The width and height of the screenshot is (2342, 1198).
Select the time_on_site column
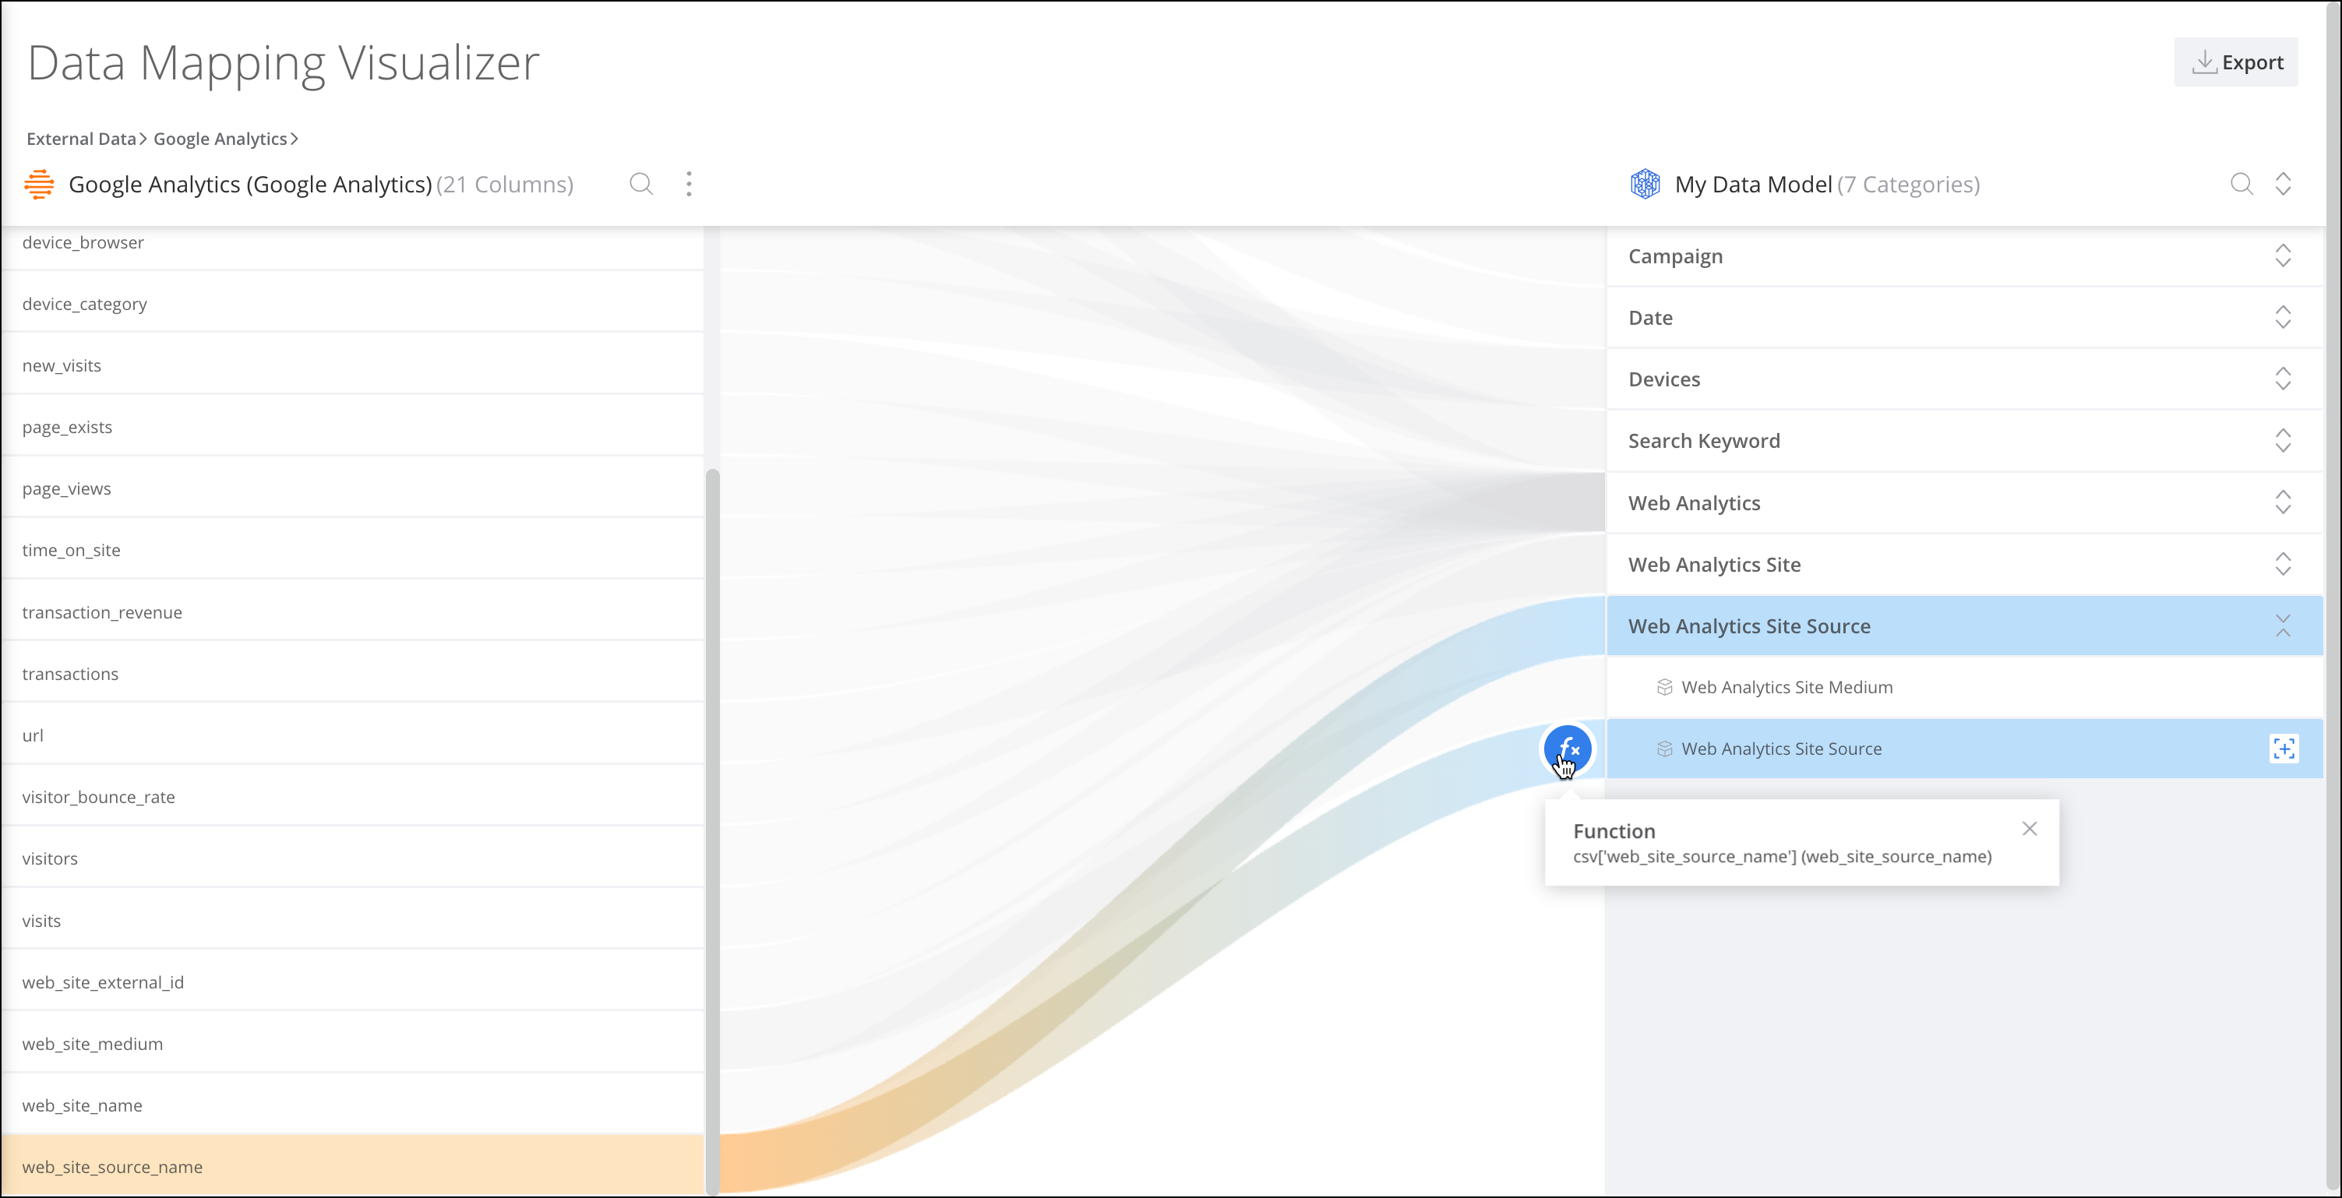tap(353, 550)
